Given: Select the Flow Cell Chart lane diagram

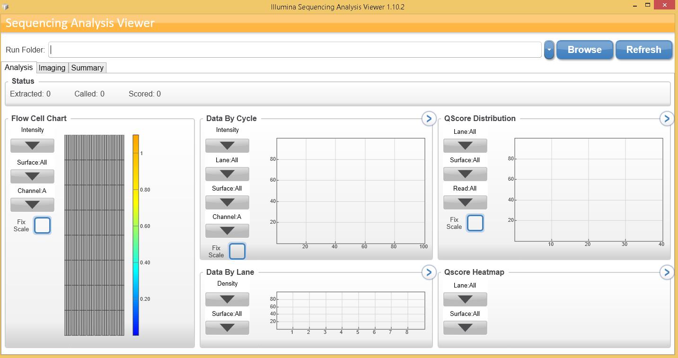Looking at the screenshot, I should 94,232.
